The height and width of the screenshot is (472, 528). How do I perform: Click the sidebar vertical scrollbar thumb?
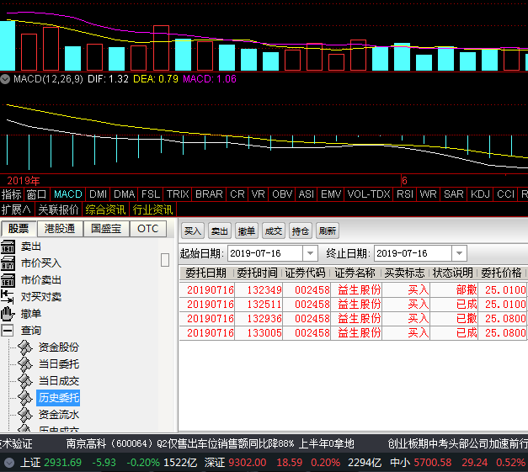point(165,260)
